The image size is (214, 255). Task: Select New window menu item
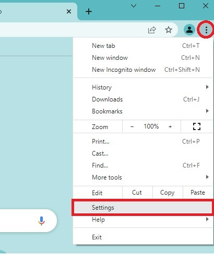(x=143, y=58)
